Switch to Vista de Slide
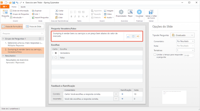 pyautogui.click(x=33, y=26)
